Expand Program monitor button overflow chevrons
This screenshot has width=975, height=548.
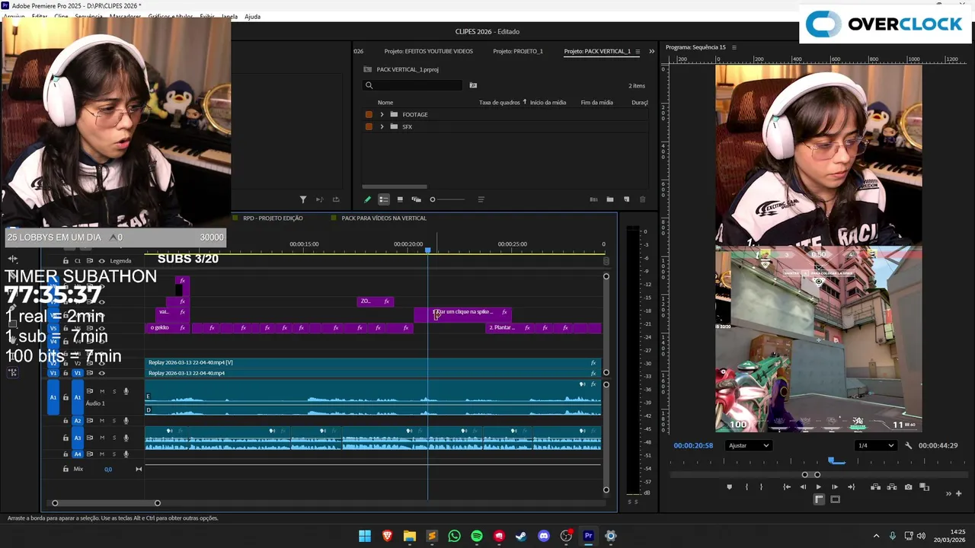pyautogui.click(x=948, y=493)
